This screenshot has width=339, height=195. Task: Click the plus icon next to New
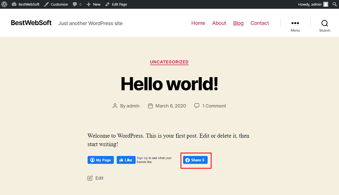(x=89, y=4)
